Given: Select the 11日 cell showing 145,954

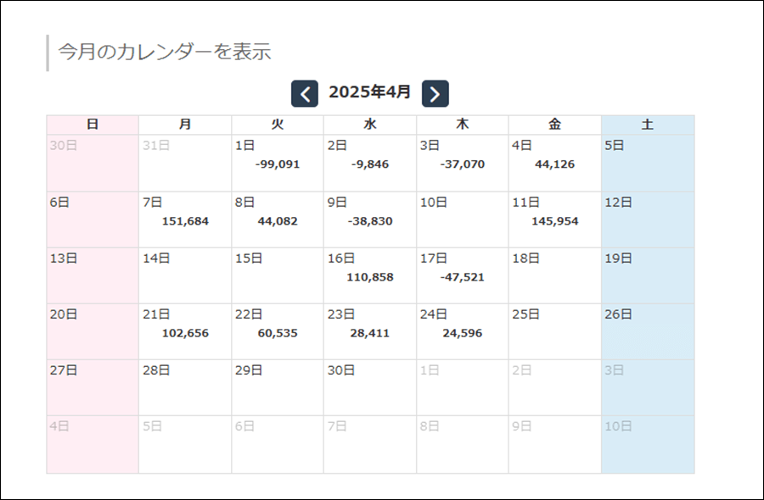Looking at the screenshot, I should tap(554, 219).
